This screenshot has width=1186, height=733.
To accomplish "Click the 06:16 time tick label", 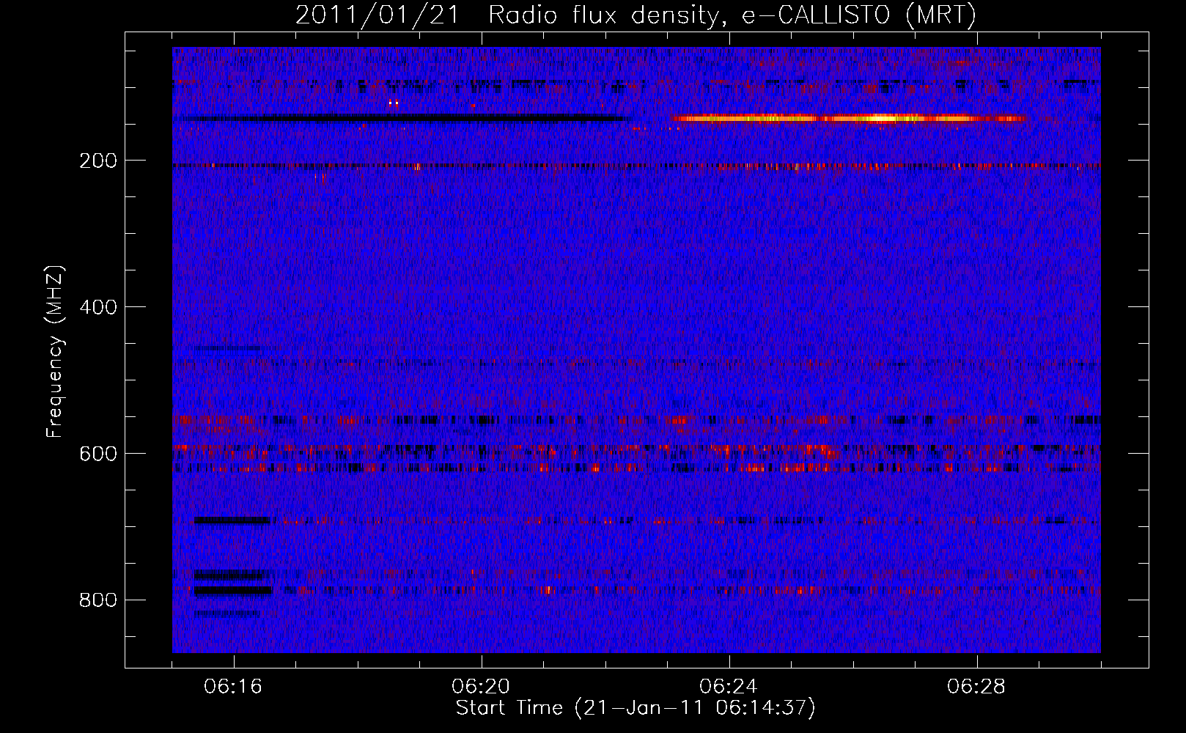I will click(x=233, y=687).
